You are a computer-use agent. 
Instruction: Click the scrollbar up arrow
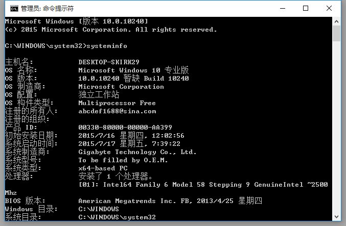(336, 20)
